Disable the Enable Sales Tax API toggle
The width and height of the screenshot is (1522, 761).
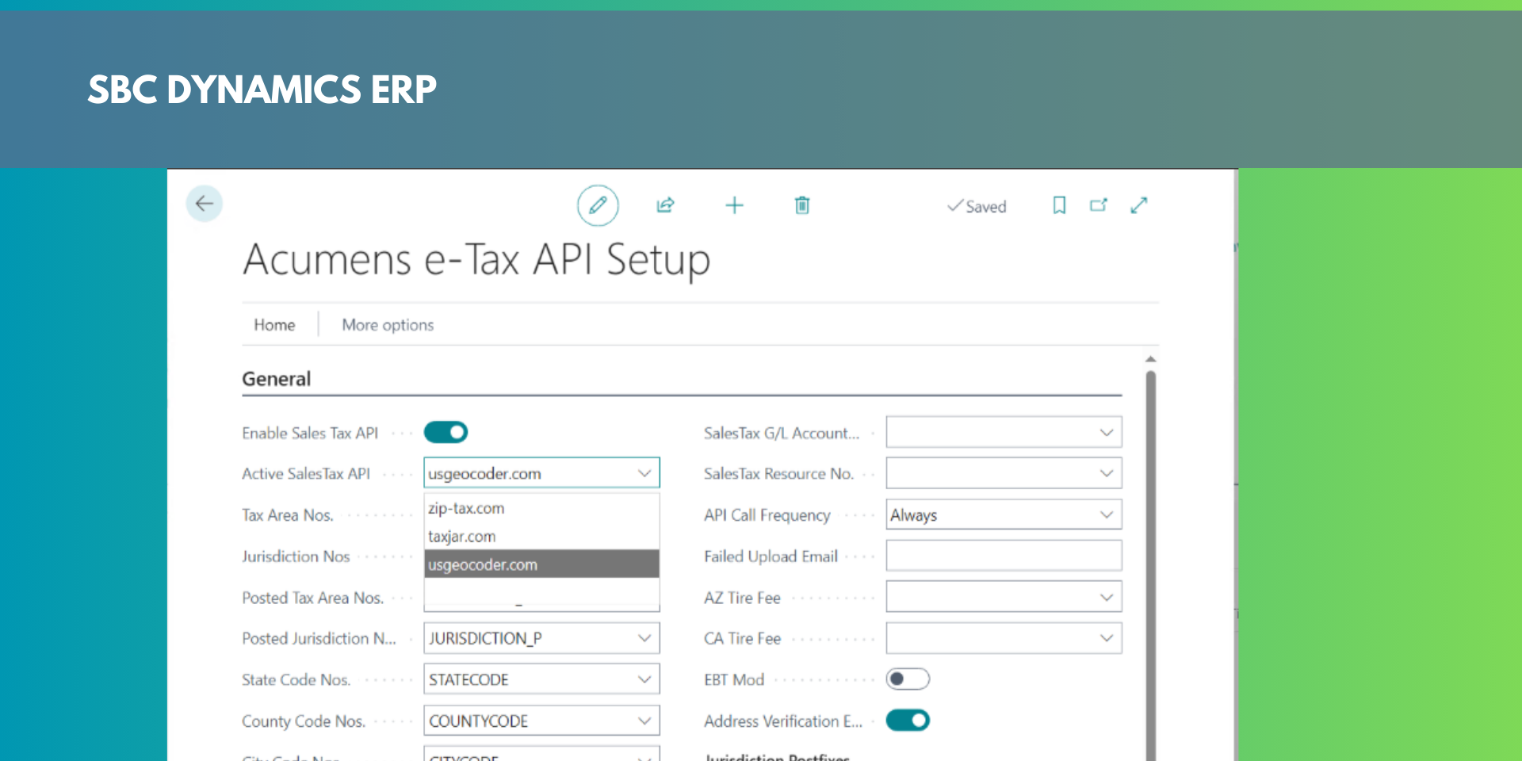pos(446,432)
